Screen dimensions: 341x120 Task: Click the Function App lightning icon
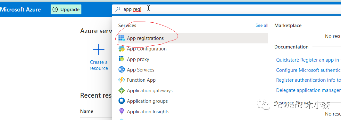(121, 80)
